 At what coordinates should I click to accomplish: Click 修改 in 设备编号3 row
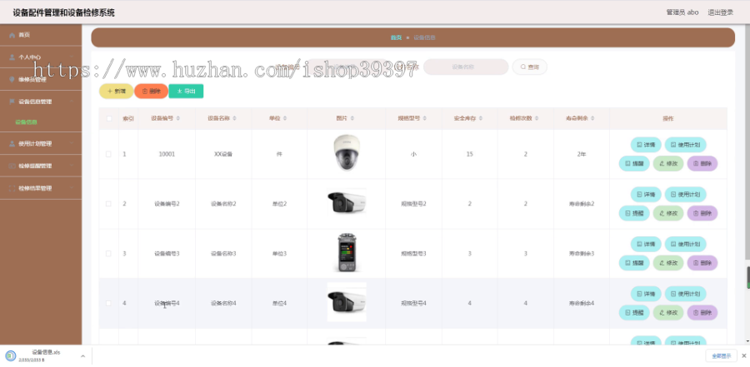pyautogui.click(x=668, y=263)
